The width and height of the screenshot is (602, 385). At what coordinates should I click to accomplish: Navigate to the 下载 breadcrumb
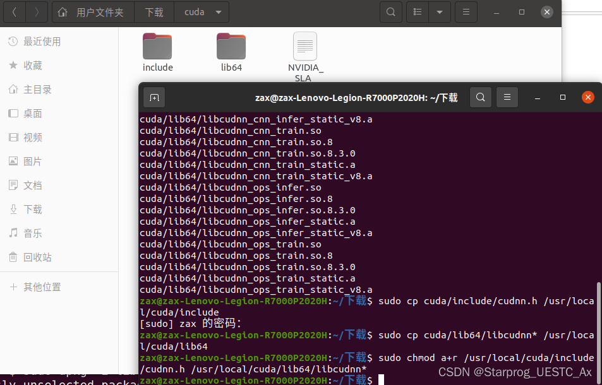click(x=154, y=12)
